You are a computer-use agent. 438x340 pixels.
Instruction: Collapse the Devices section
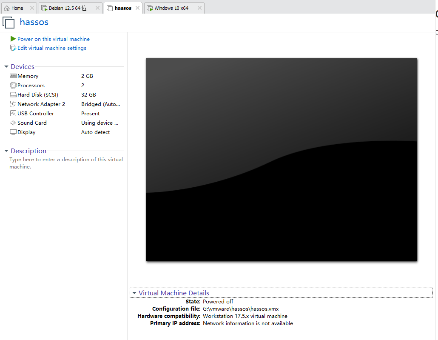click(x=6, y=66)
